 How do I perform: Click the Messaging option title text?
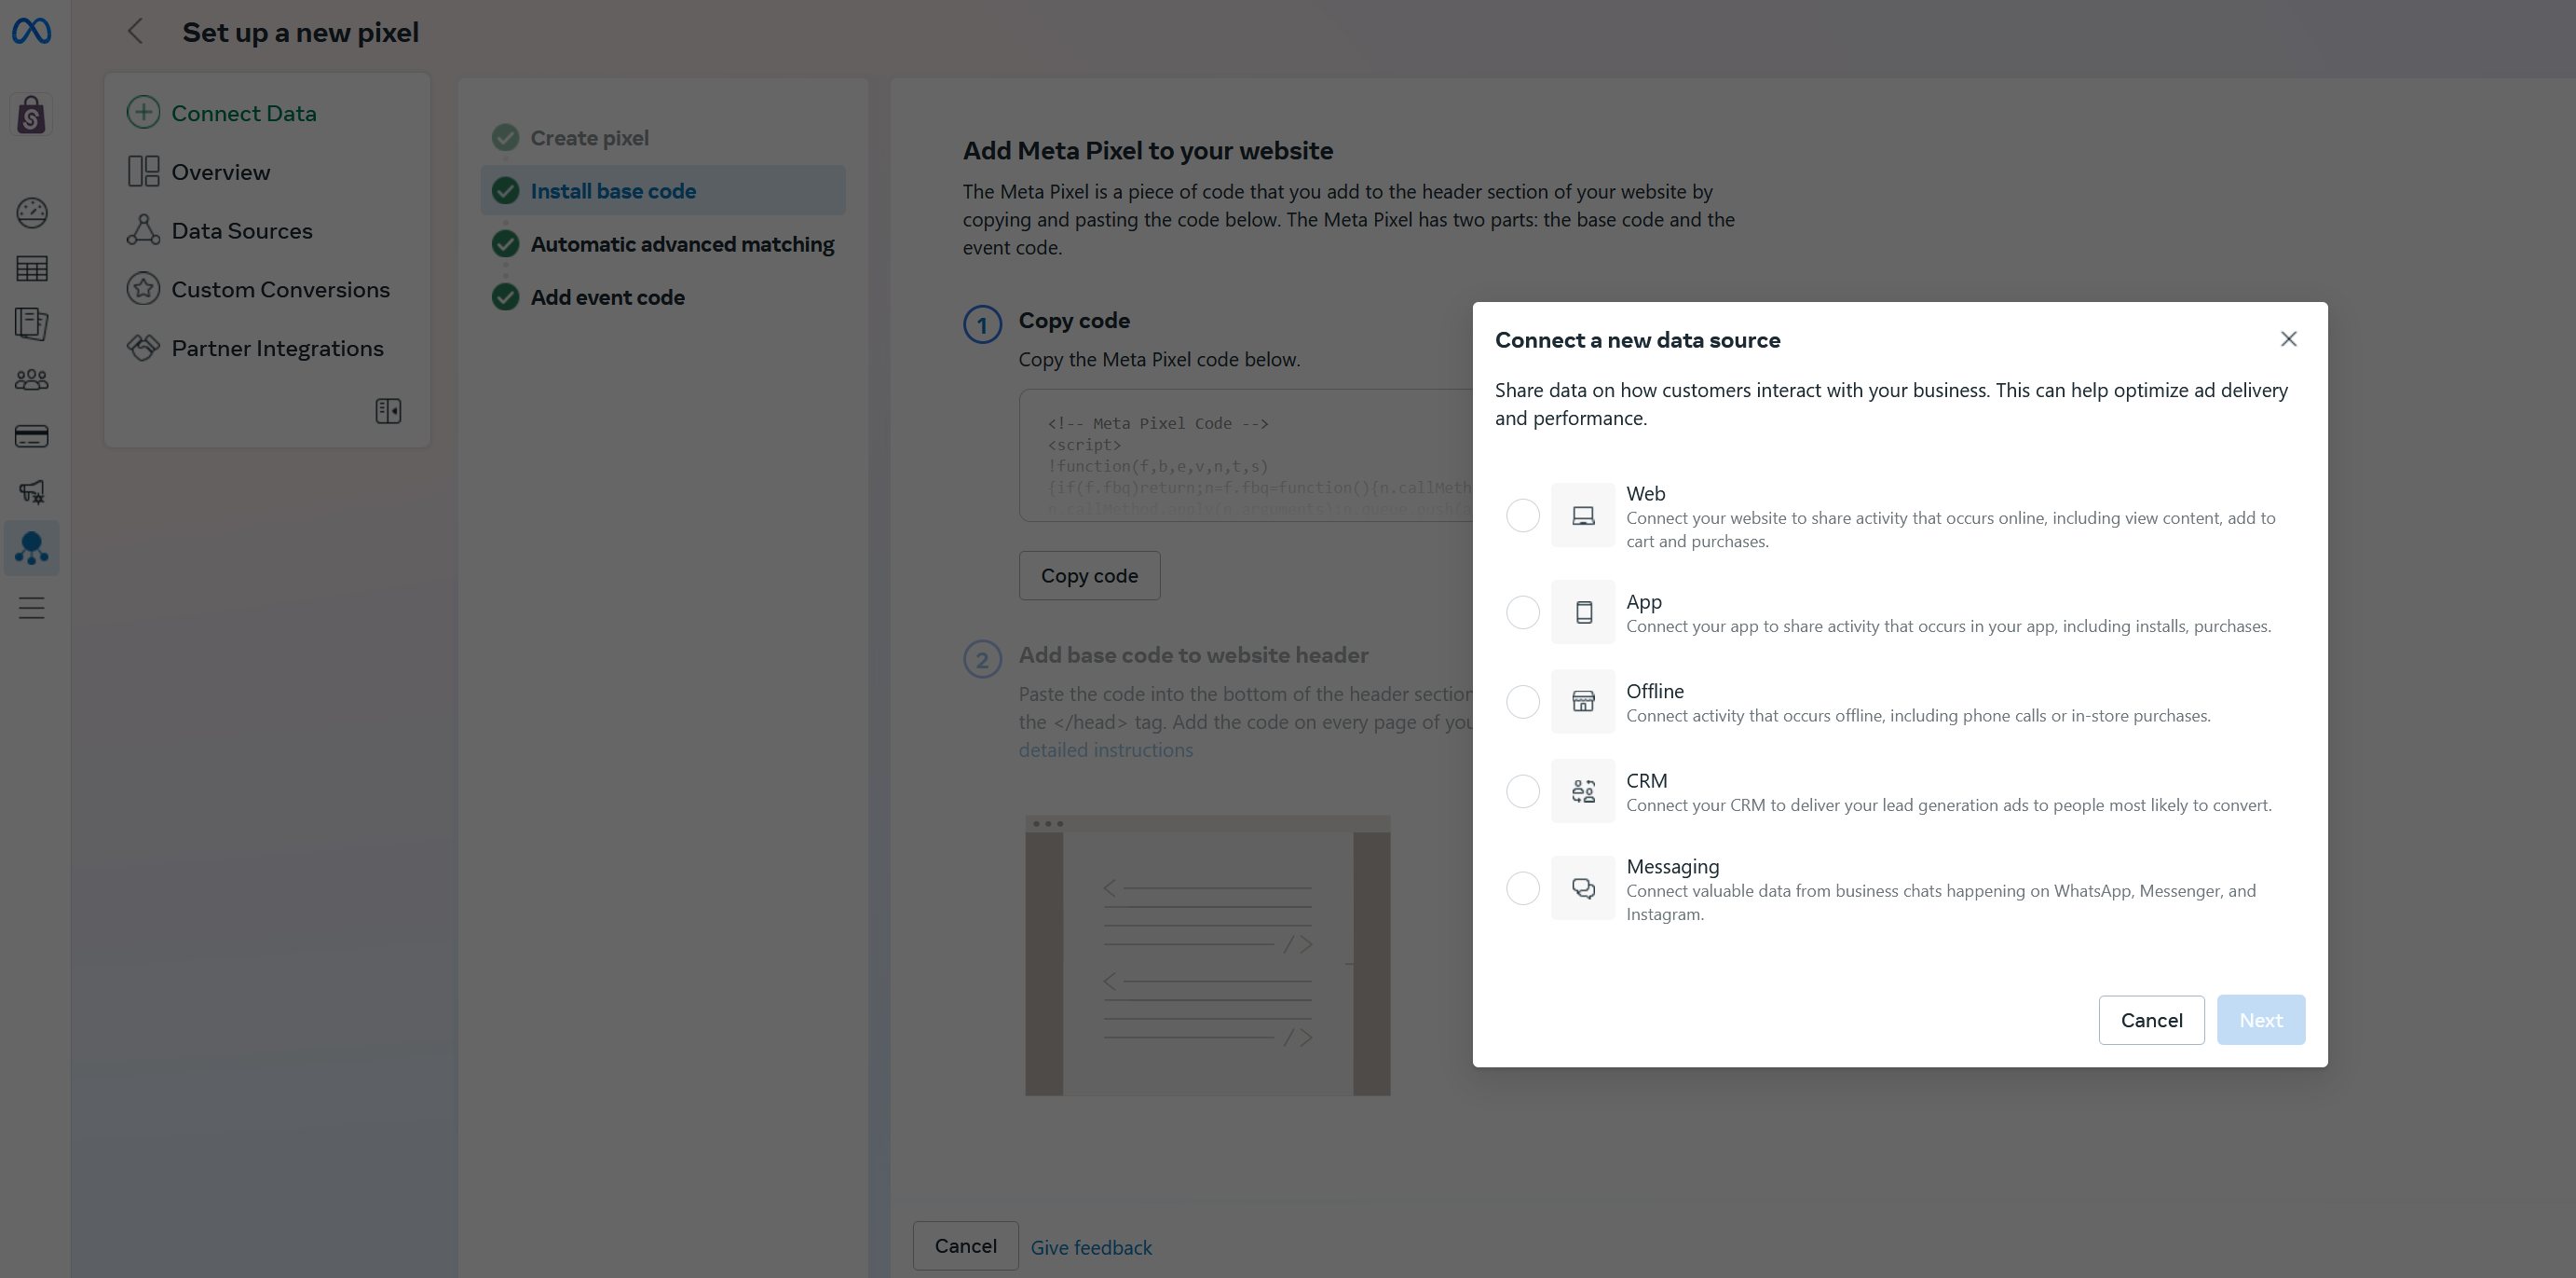click(1672, 867)
